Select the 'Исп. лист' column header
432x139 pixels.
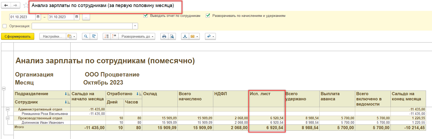[266, 99]
